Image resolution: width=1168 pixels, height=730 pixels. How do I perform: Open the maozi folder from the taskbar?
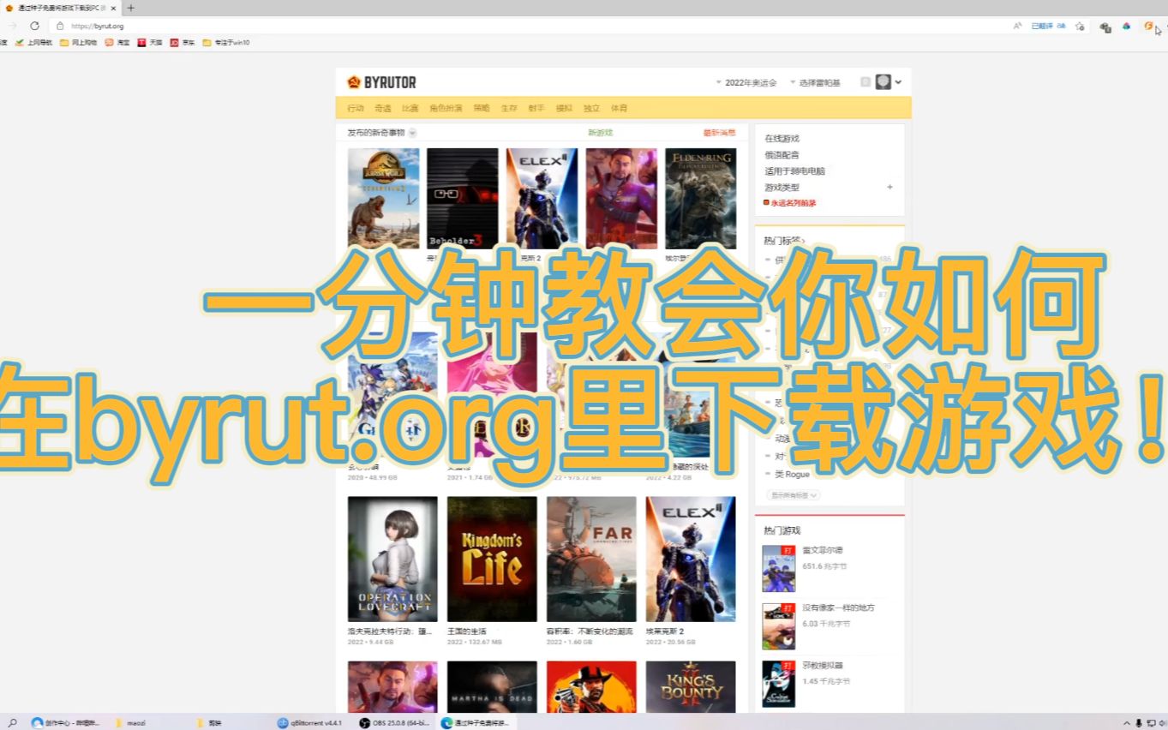coord(130,723)
